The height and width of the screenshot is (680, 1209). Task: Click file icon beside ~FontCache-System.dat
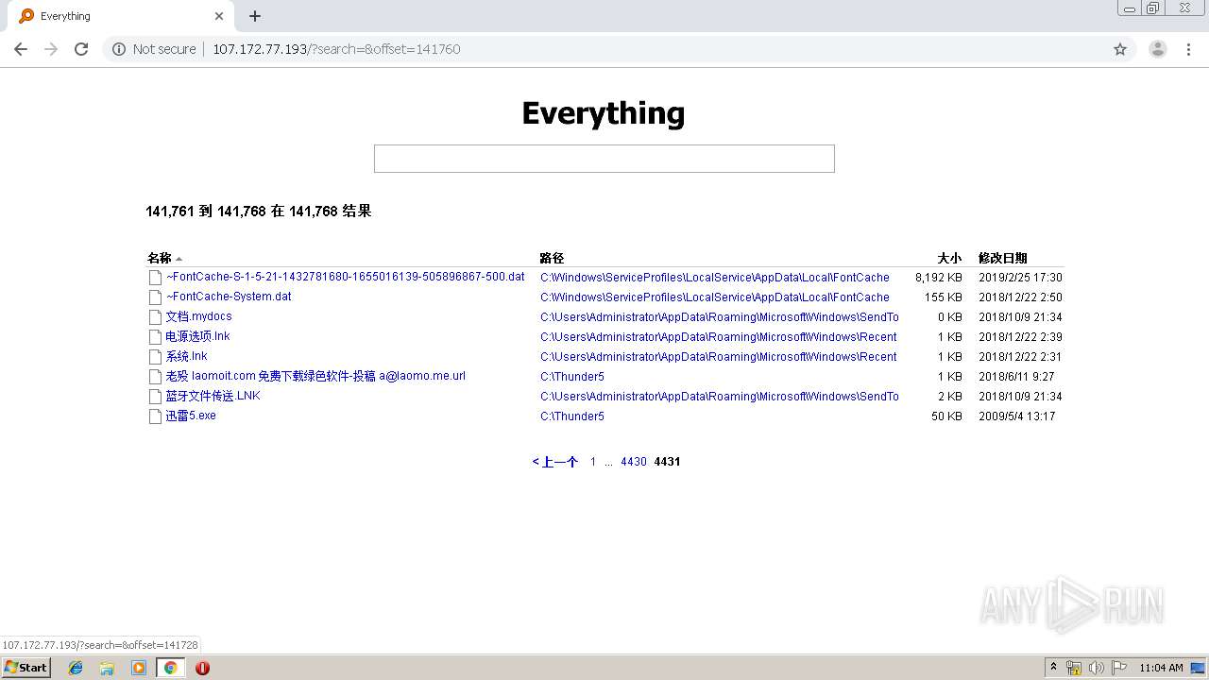click(155, 297)
